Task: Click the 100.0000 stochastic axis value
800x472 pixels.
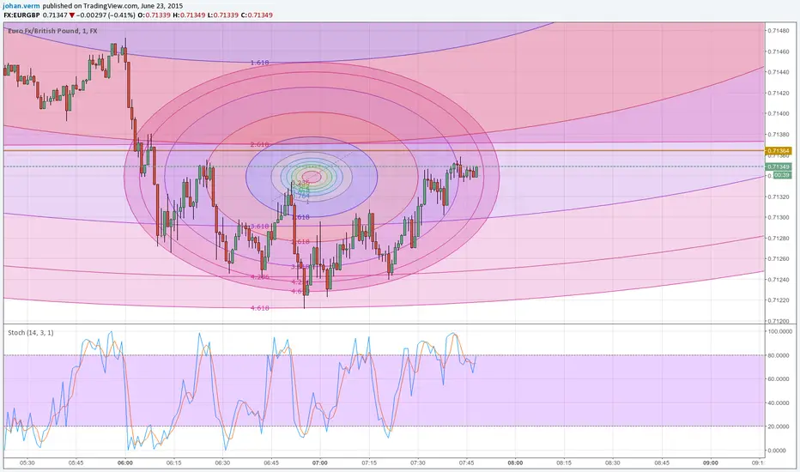Action: pyautogui.click(x=779, y=331)
